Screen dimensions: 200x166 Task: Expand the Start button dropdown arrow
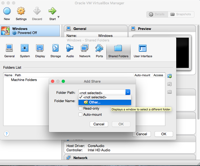click(58, 17)
